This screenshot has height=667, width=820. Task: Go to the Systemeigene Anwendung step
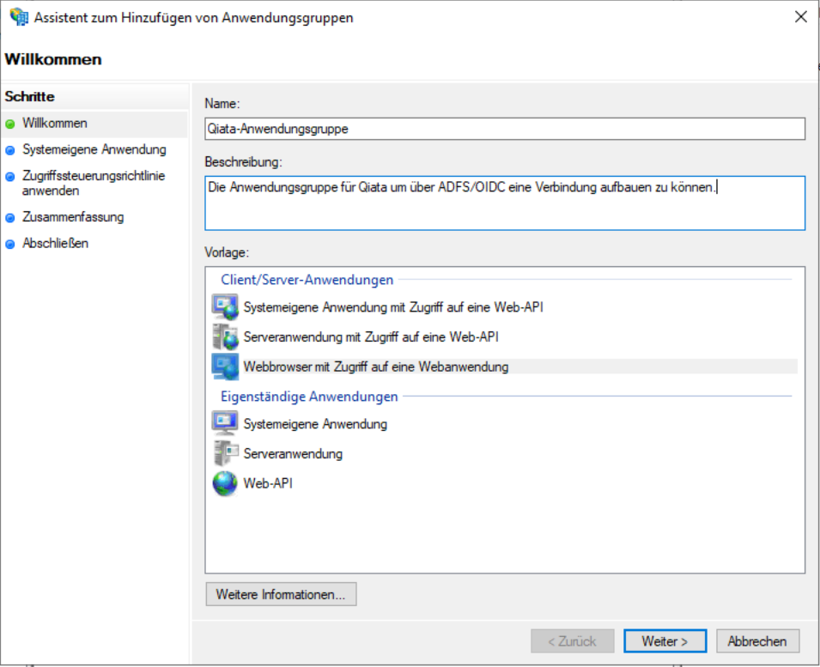[x=94, y=149]
